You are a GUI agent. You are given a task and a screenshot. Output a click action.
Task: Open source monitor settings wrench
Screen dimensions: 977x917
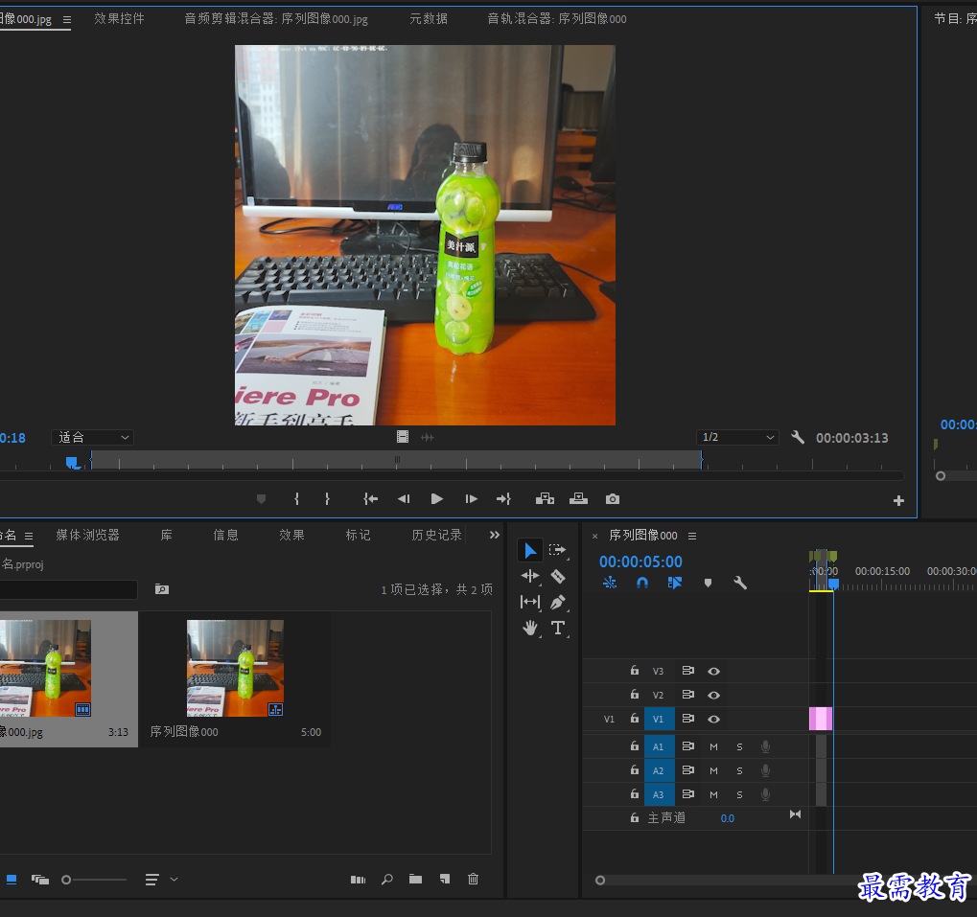(798, 437)
